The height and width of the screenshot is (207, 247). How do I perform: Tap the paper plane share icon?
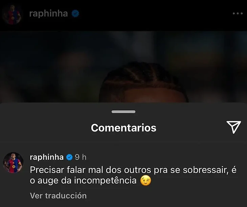coord(234,127)
